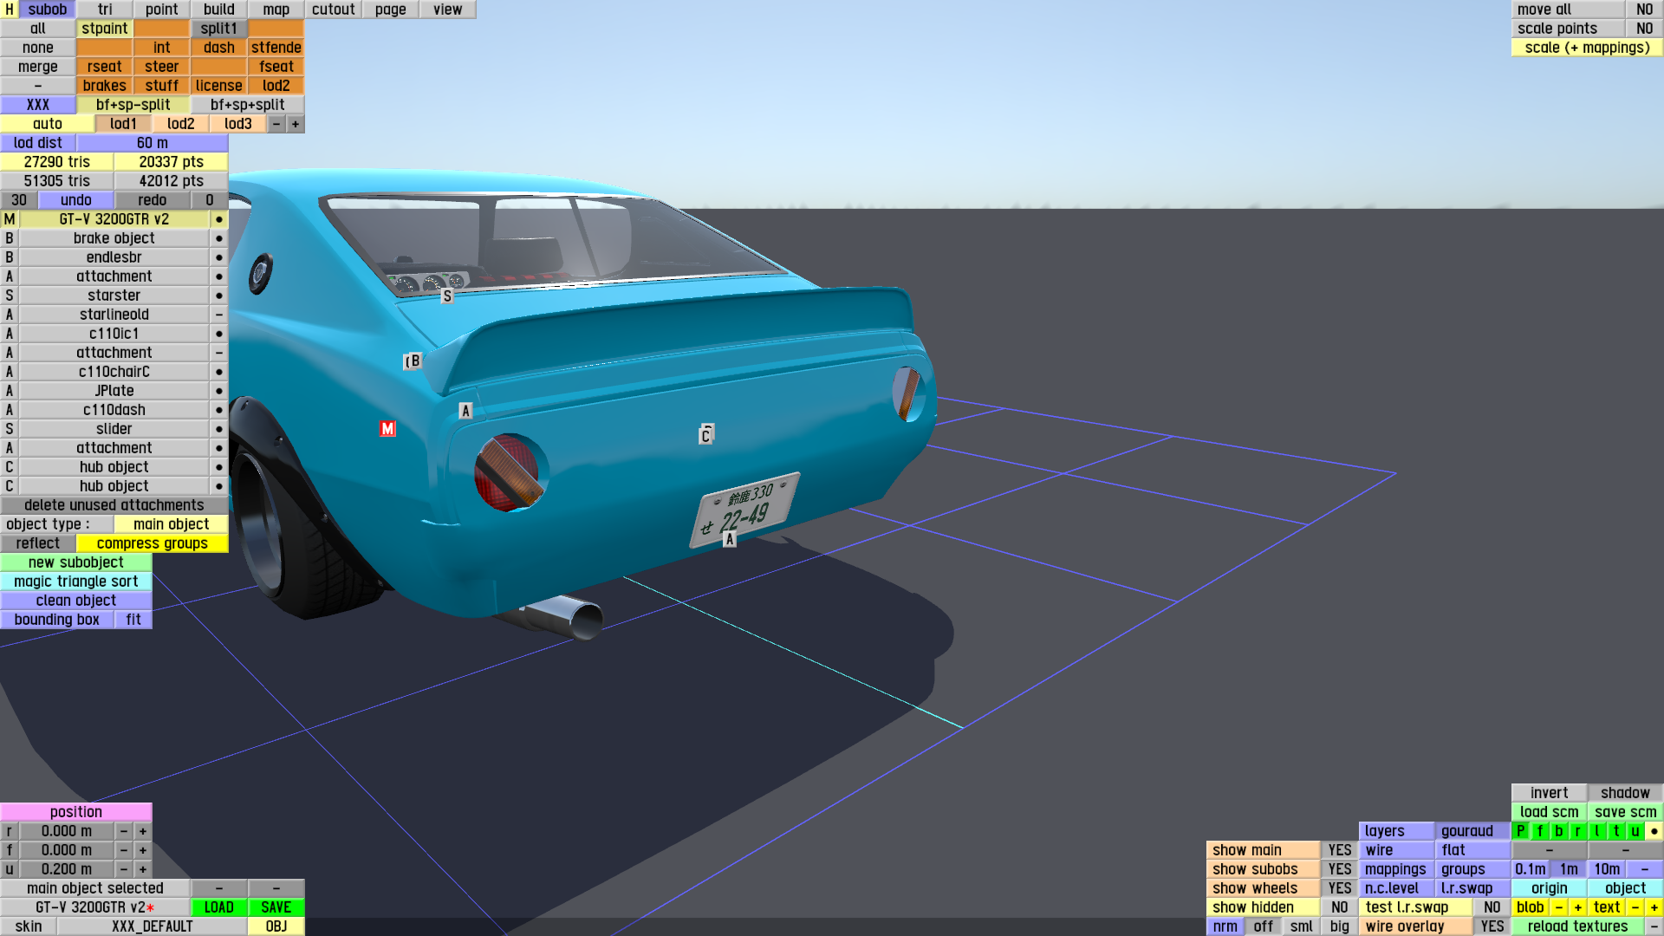Click the C marker on trunk
Image resolution: width=1664 pixels, height=936 pixels.
pyautogui.click(x=705, y=435)
